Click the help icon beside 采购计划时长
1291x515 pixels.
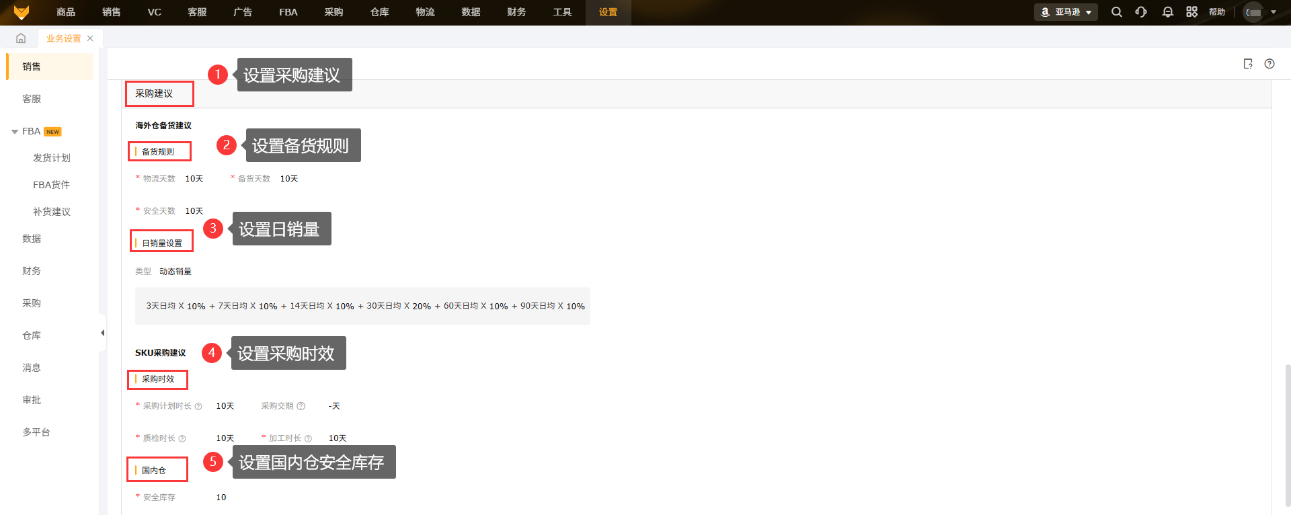(x=198, y=406)
